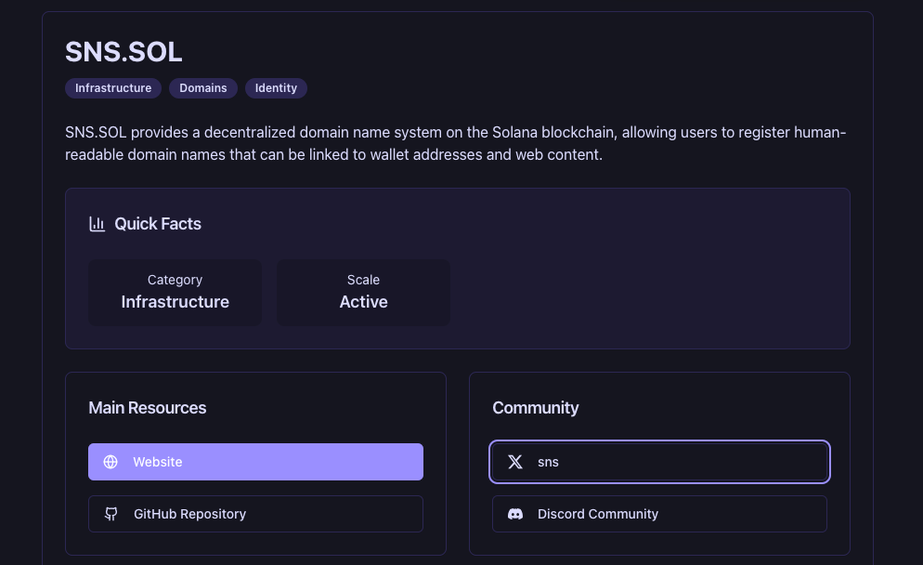
Task: Click the Quick Facts heading
Action: tap(158, 224)
